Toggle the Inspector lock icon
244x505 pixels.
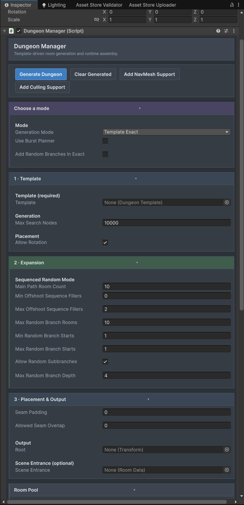232,5
